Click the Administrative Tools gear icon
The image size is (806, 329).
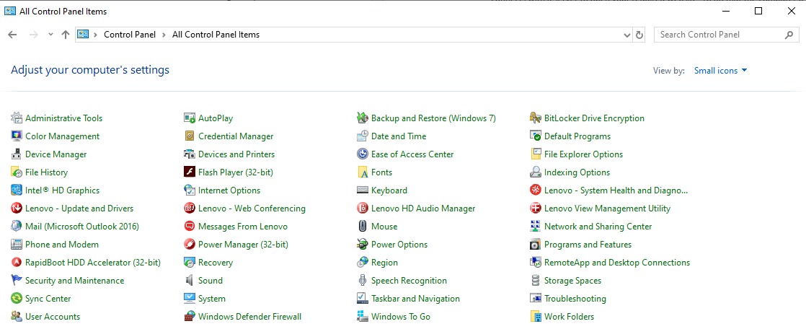[x=17, y=118]
